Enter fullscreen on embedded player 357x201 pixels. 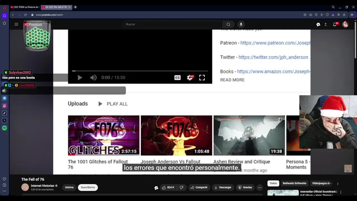pyautogui.click(x=202, y=78)
